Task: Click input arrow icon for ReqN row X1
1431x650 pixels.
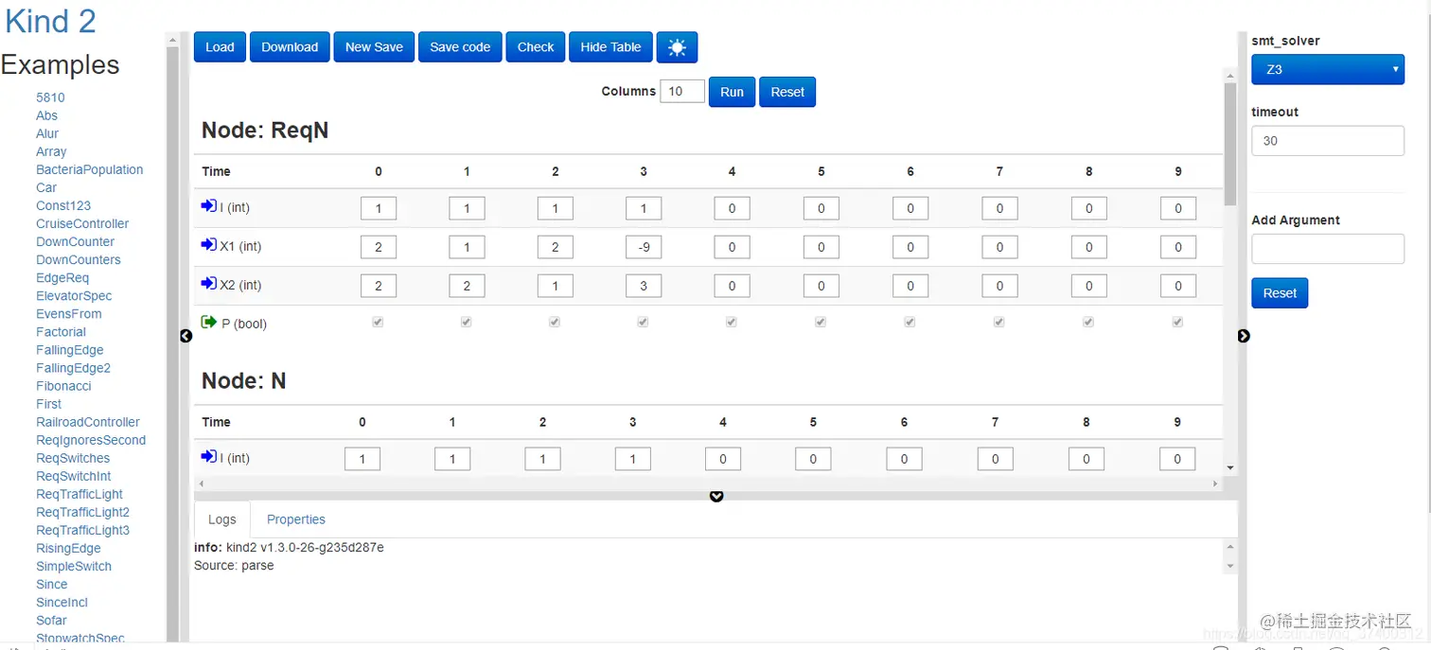Action: click(x=209, y=245)
